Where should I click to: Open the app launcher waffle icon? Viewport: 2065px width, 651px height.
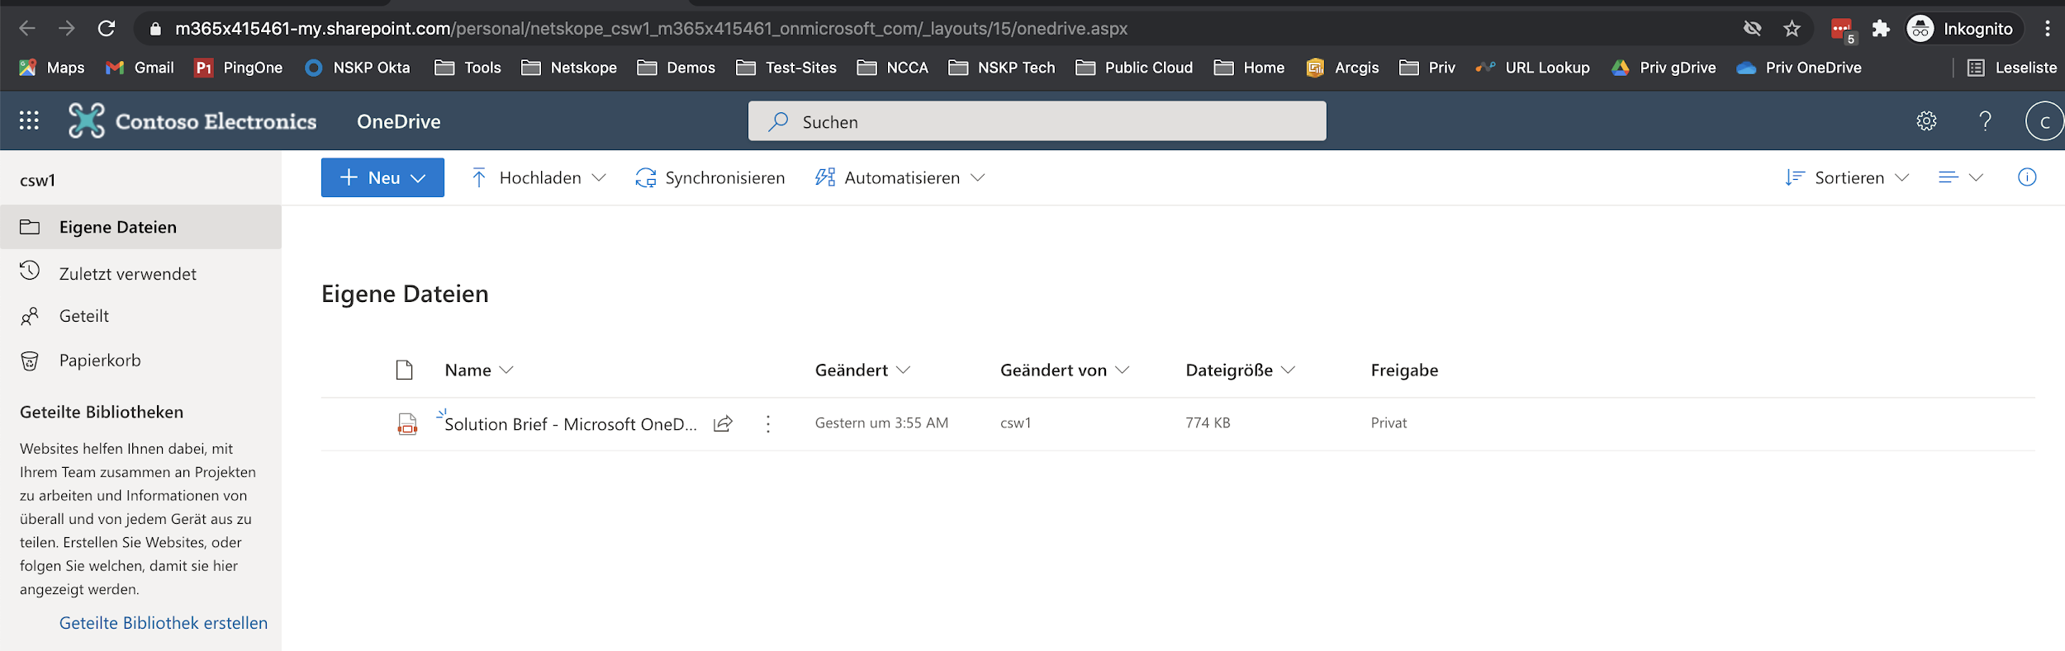click(29, 121)
